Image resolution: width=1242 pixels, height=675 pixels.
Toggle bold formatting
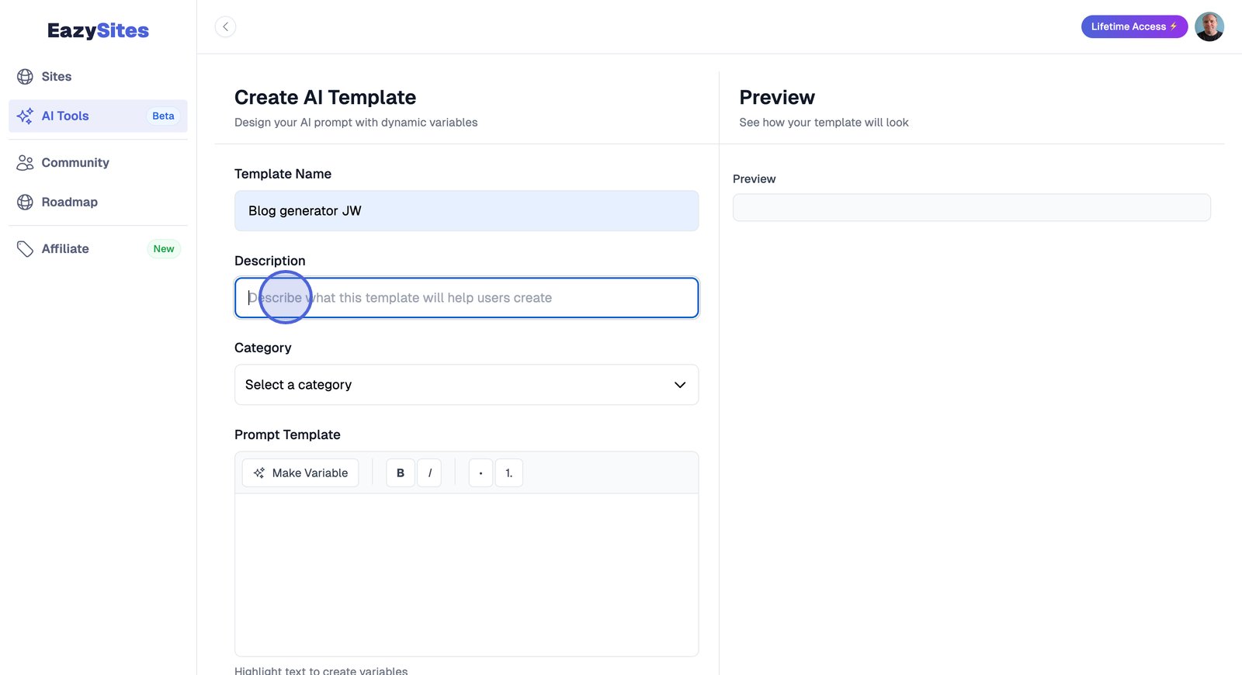[401, 473]
